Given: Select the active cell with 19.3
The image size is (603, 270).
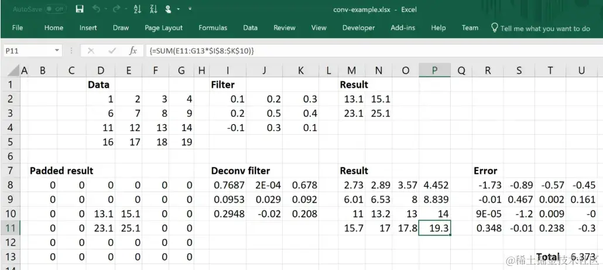Looking at the screenshot, I should pyautogui.click(x=434, y=228).
